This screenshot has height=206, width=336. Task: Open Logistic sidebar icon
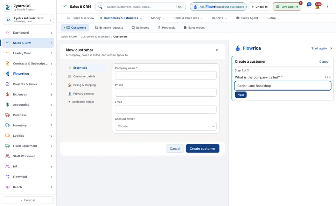[x=7, y=136]
